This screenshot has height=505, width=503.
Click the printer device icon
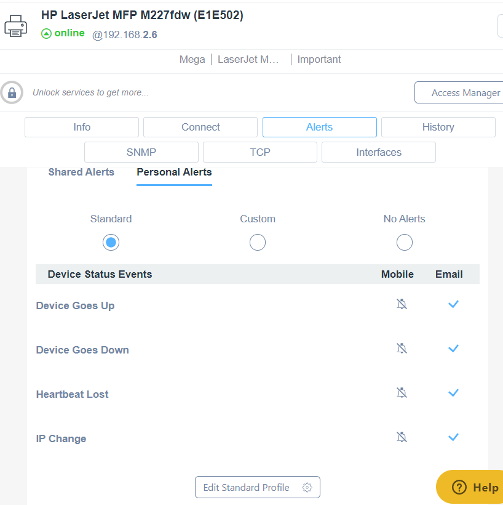pyautogui.click(x=15, y=26)
